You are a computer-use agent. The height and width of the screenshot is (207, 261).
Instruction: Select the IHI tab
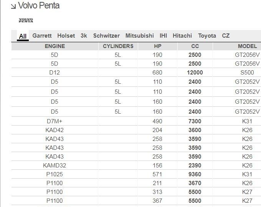163,36
